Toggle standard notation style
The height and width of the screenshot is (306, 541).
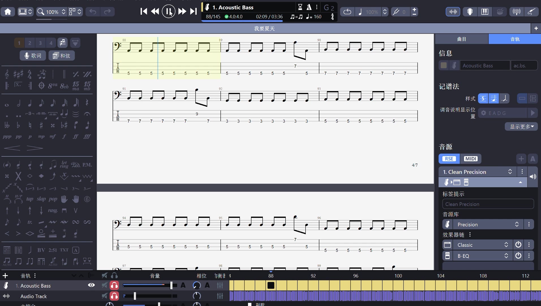click(493, 99)
